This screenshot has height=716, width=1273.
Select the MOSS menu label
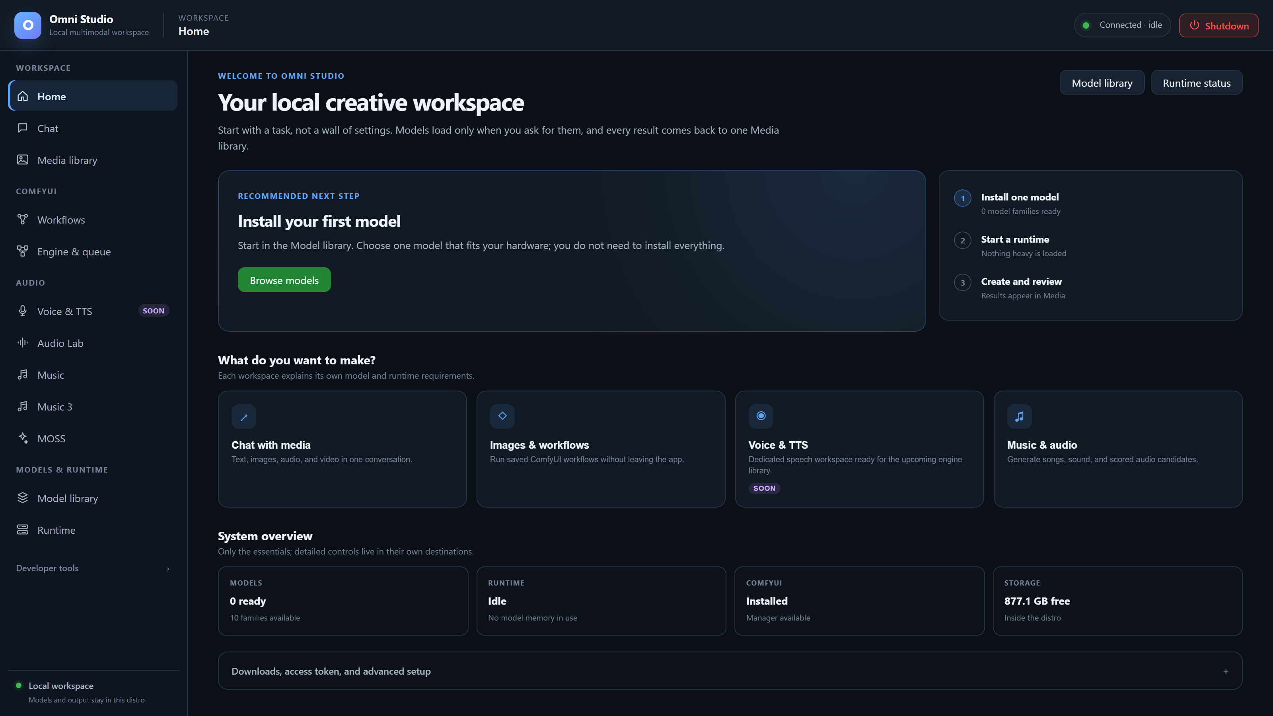coord(51,439)
